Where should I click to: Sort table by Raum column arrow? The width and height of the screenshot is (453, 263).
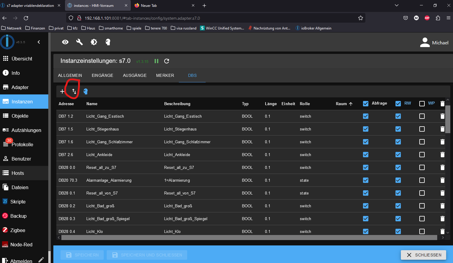351,104
